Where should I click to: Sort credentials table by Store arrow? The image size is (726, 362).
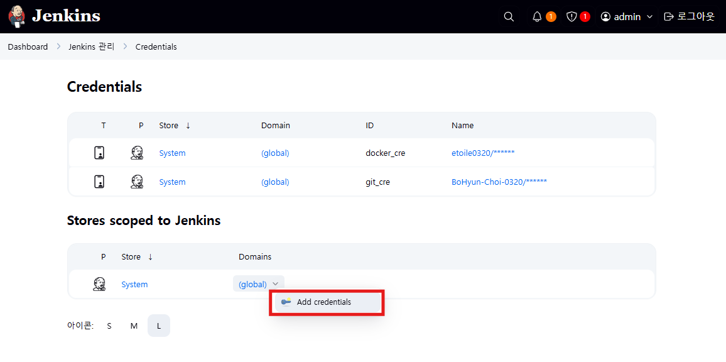(188, 126)
